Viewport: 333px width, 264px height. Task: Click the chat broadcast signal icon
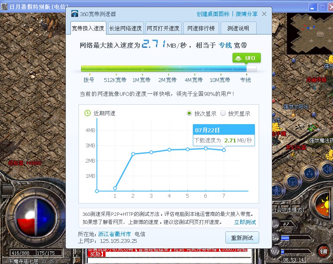[x=78, y=252]
